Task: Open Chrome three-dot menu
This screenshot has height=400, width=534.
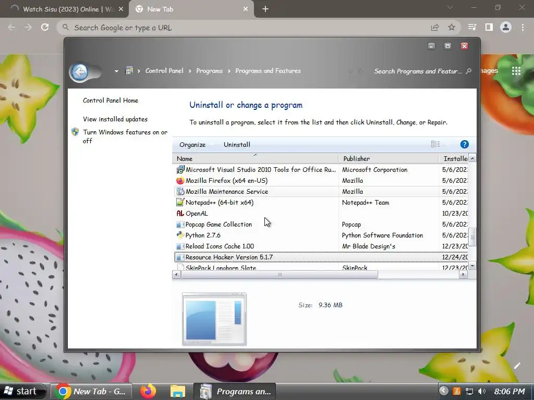Action: pyautogui.click(x=523, y=27)
